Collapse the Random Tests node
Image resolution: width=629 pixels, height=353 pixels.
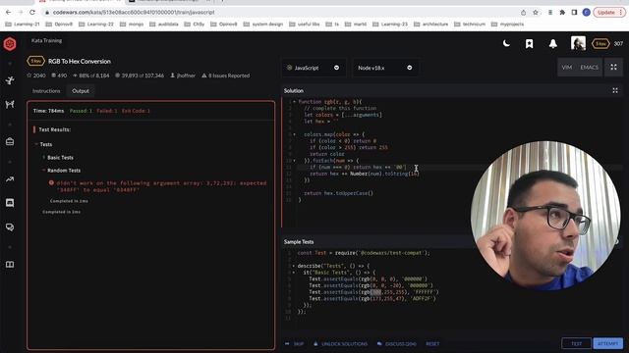coord(43,170)
